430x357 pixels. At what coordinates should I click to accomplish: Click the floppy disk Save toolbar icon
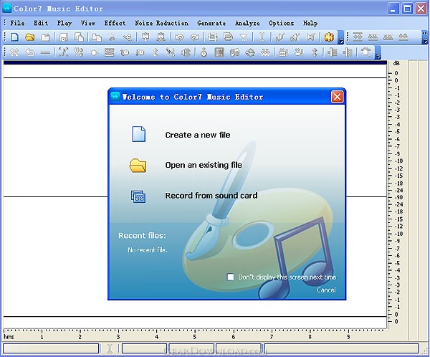[63, 37]
